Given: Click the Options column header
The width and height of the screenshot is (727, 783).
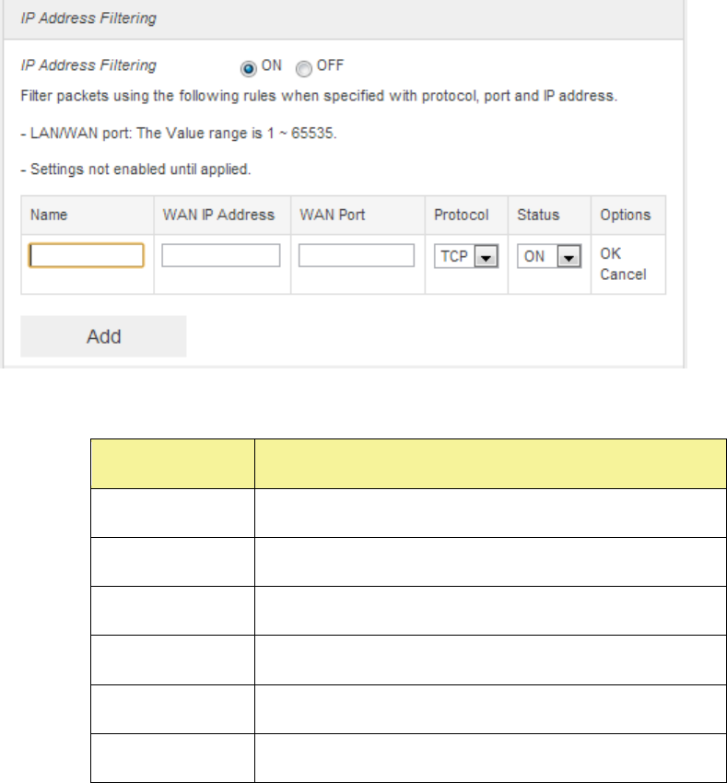Looking at the screenshot, I should tap(625, 215).
